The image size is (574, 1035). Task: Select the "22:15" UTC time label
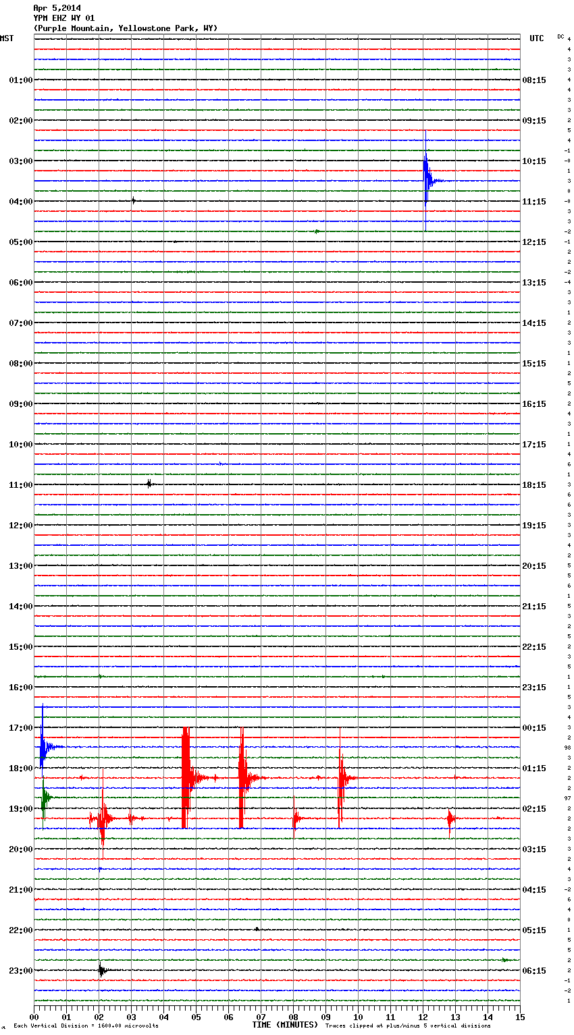tap(534, 647)
